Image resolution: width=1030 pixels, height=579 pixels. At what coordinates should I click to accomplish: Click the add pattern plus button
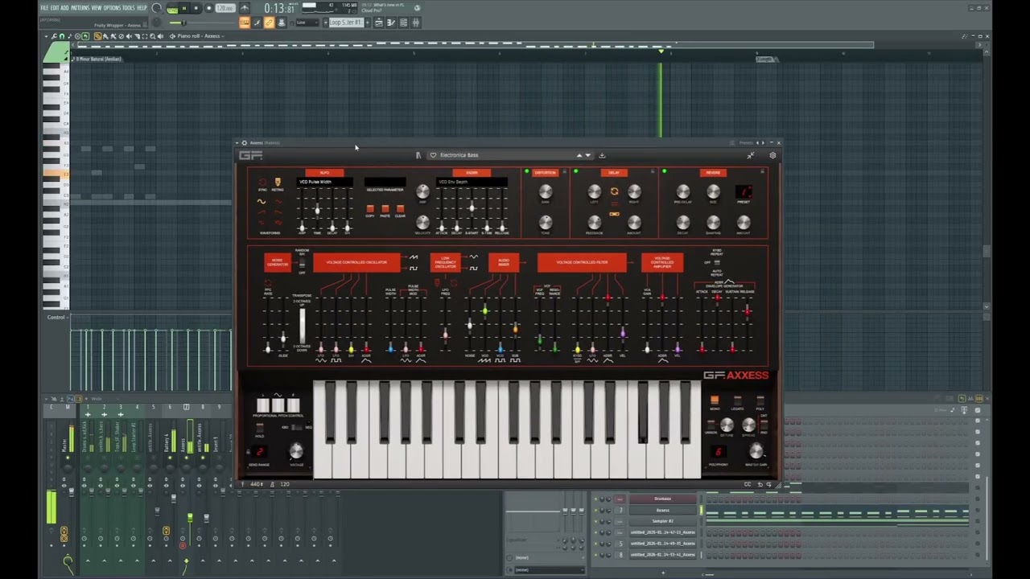(x=369, y=23)
